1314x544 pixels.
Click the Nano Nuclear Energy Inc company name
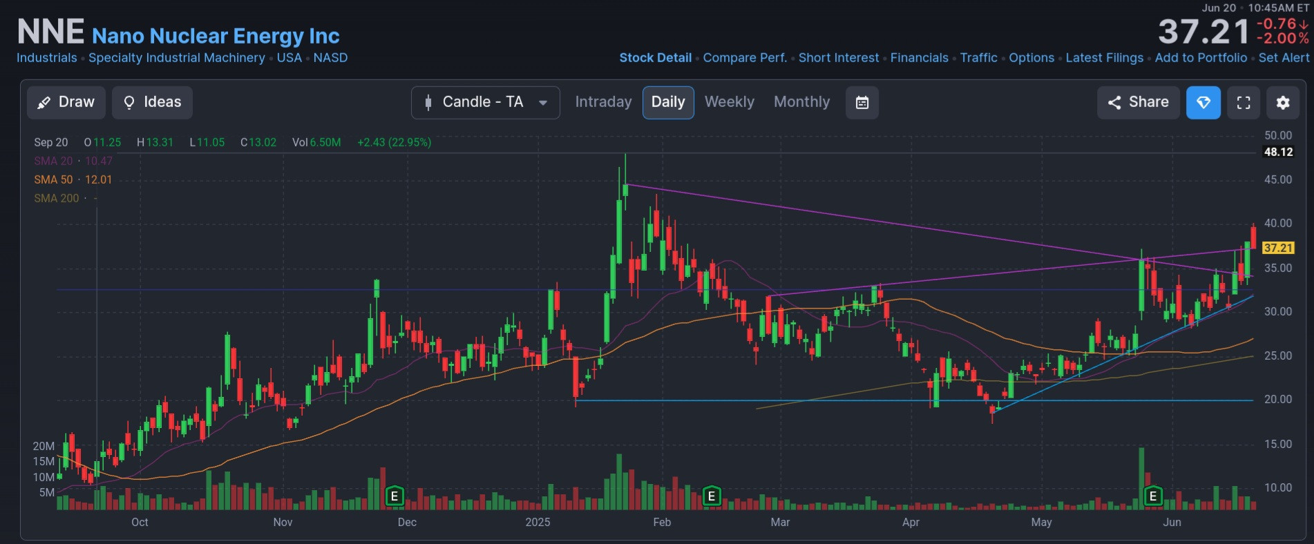(x=216, y=36)
